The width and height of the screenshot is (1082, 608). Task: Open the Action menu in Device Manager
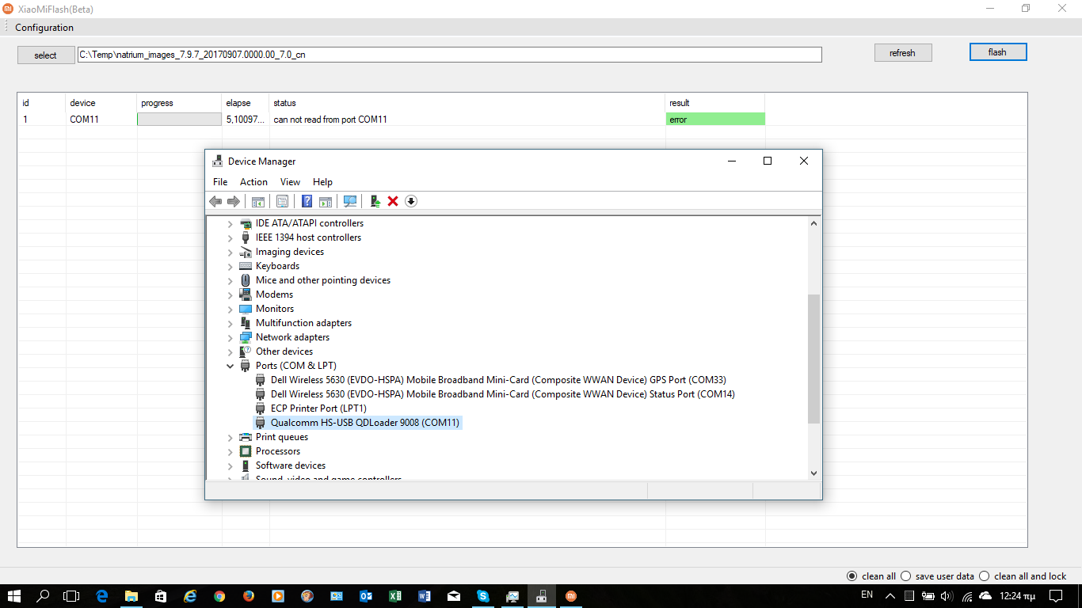tap(253, 182)
